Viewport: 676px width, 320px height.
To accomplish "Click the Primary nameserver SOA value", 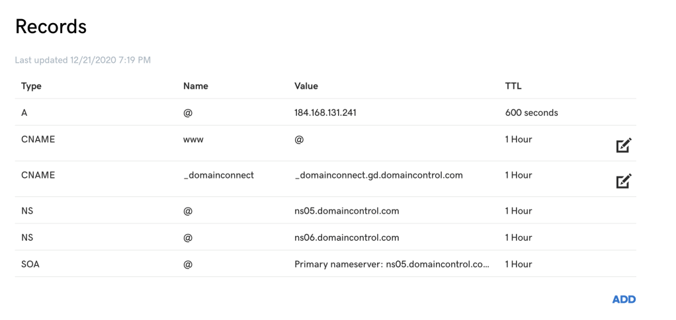I will [x=392, y=264].
